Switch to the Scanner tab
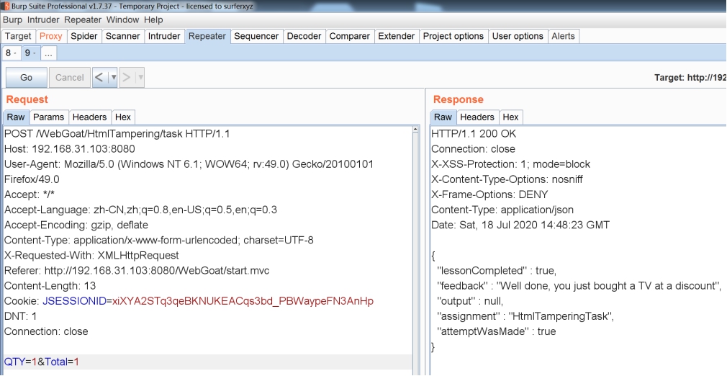Screen dimensions: 727x376 click(123, 36)
